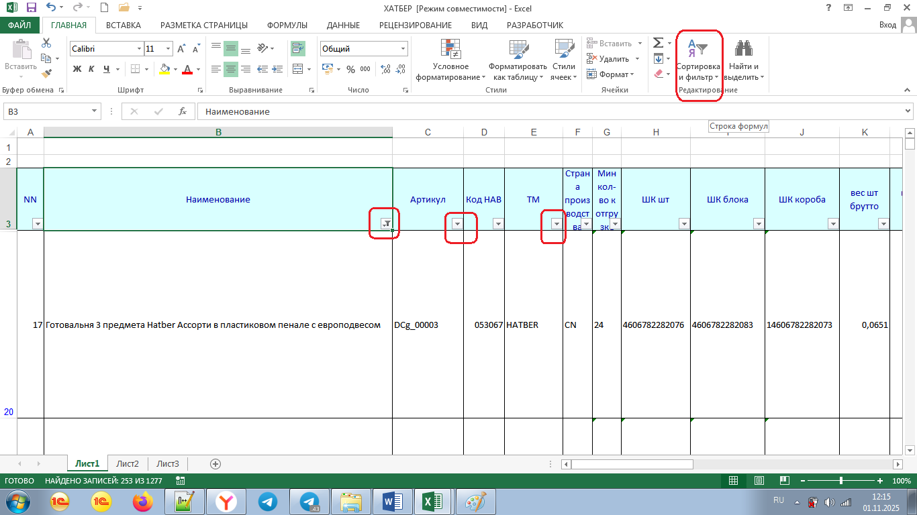Click the Name Box showing B3
Image resolution: width=917 pixels, height=515 pixels.
[x=47, y=111]
